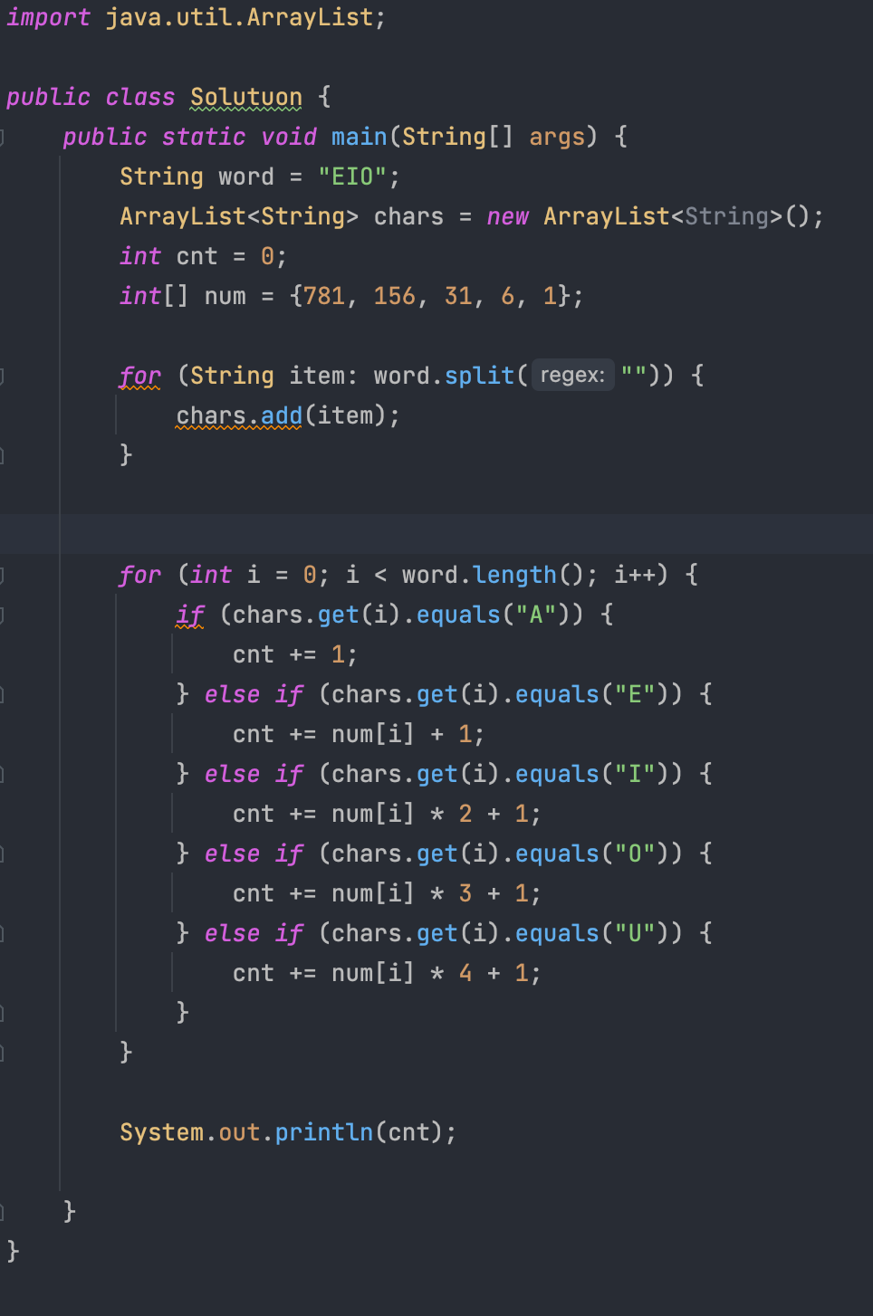The image size is (873, 1316).
Task: Click the new keyword before ArrayList
Action: click(507, 216)
